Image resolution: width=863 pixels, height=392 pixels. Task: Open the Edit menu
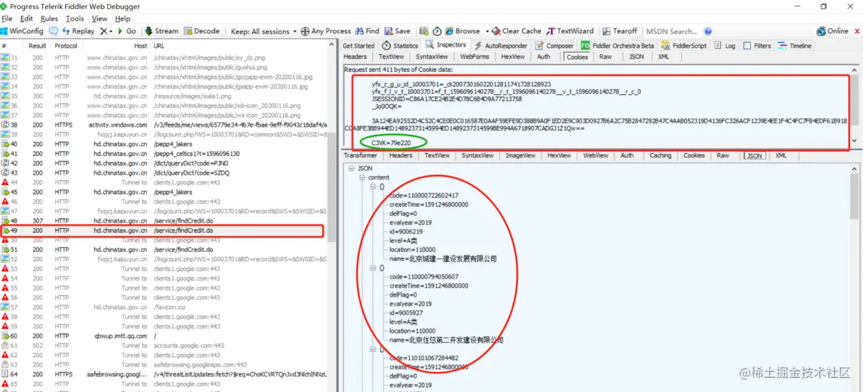(x=26, y=19)
